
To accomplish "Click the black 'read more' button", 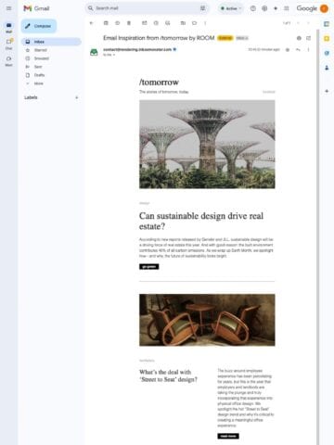I will coord(228,436).
